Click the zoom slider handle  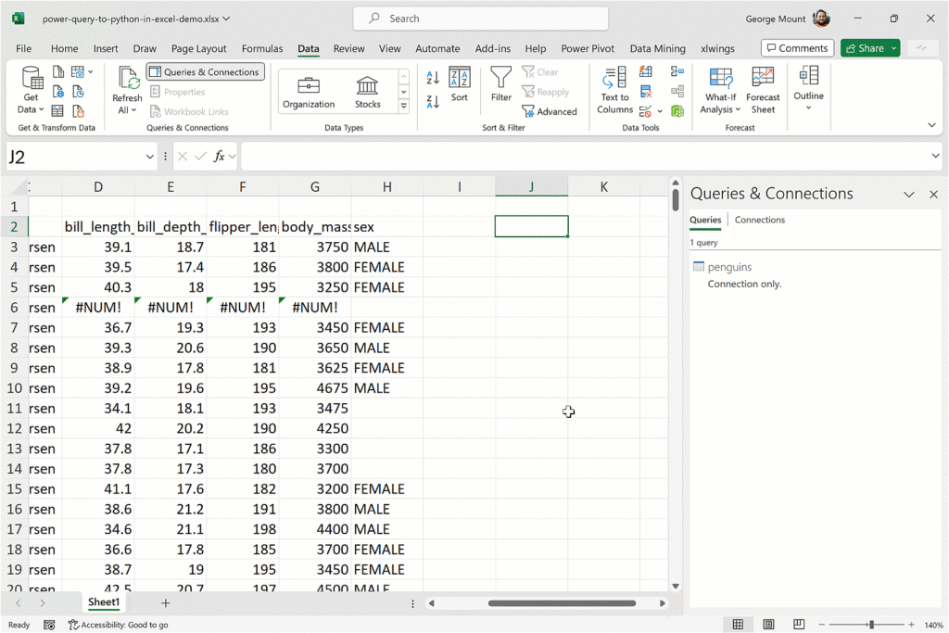(871, 625)
